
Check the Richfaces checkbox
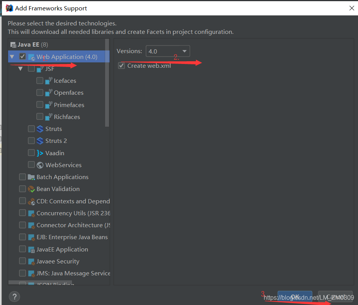point(40,117)
